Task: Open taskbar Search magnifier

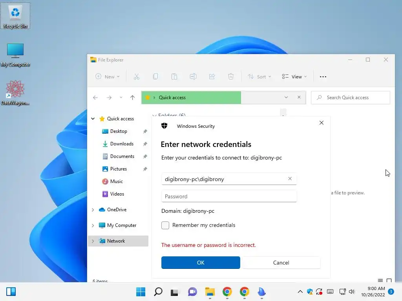Action: tap(158, 292)
